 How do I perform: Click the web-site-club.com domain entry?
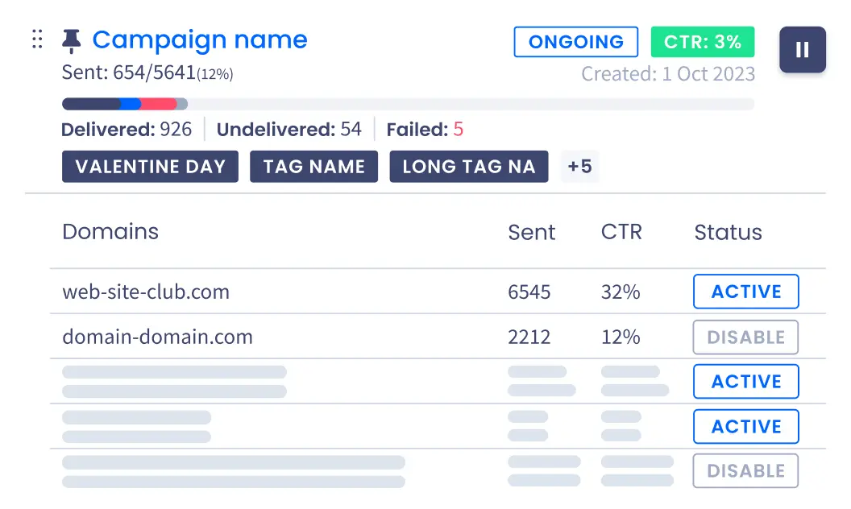click(146, 292)
